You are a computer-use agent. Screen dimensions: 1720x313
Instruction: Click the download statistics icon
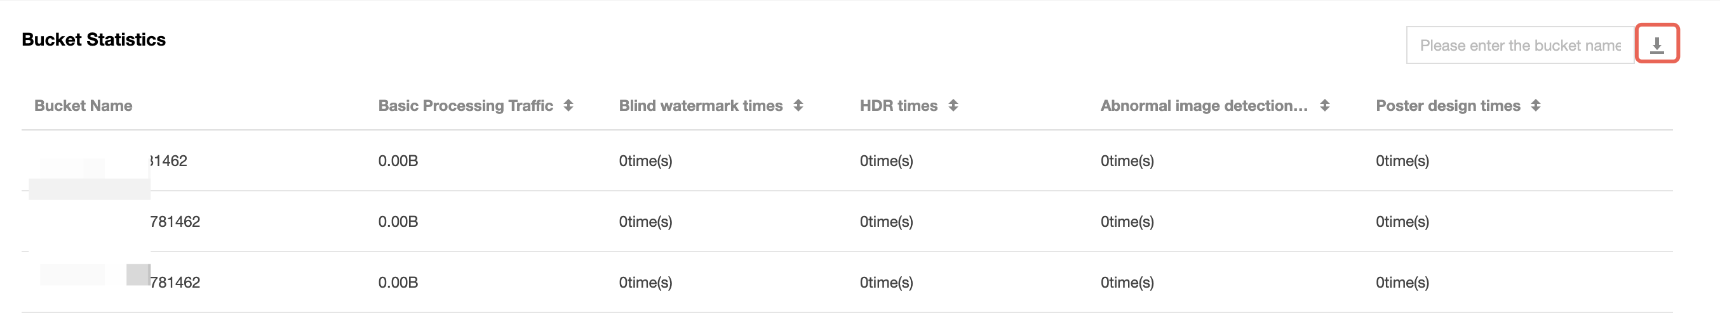tap(1656, 44)
